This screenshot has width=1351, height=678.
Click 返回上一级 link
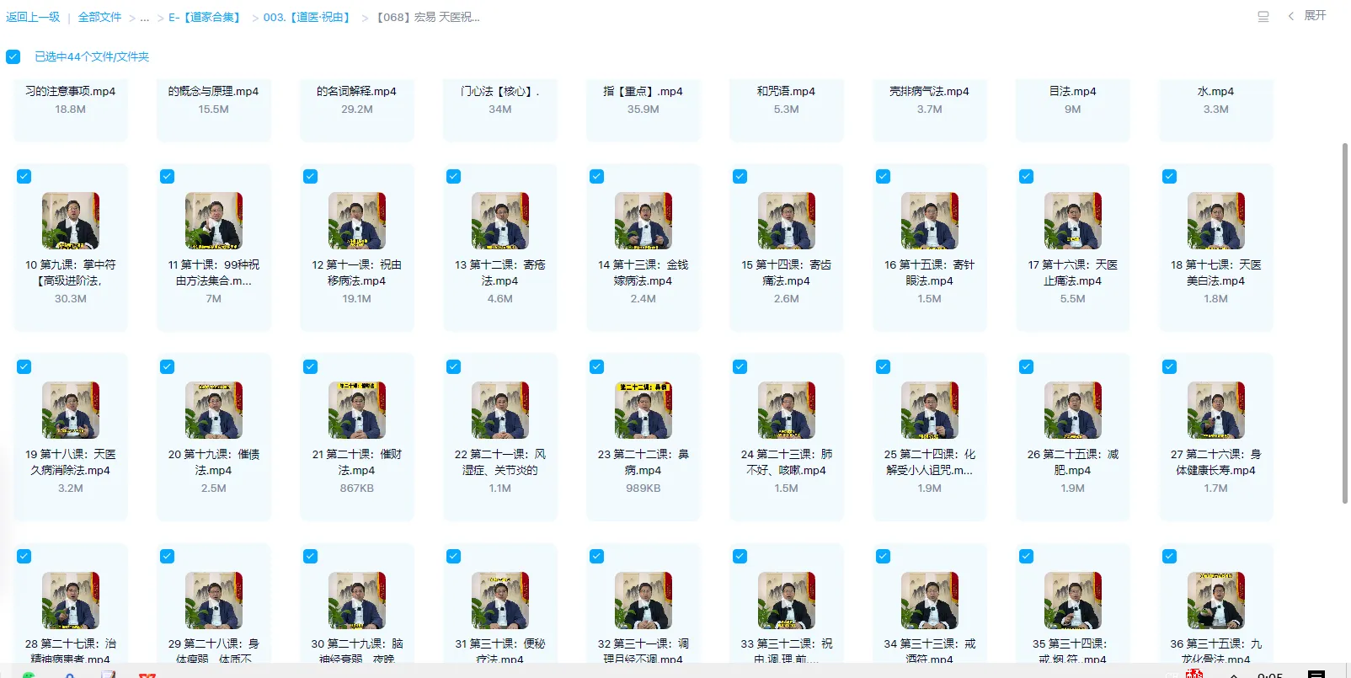click(33, 17)
